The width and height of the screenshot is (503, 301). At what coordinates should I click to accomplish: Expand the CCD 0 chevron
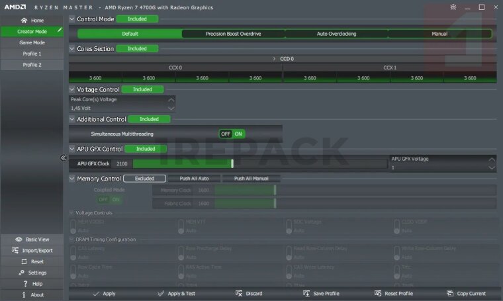(x=275, y=58)
